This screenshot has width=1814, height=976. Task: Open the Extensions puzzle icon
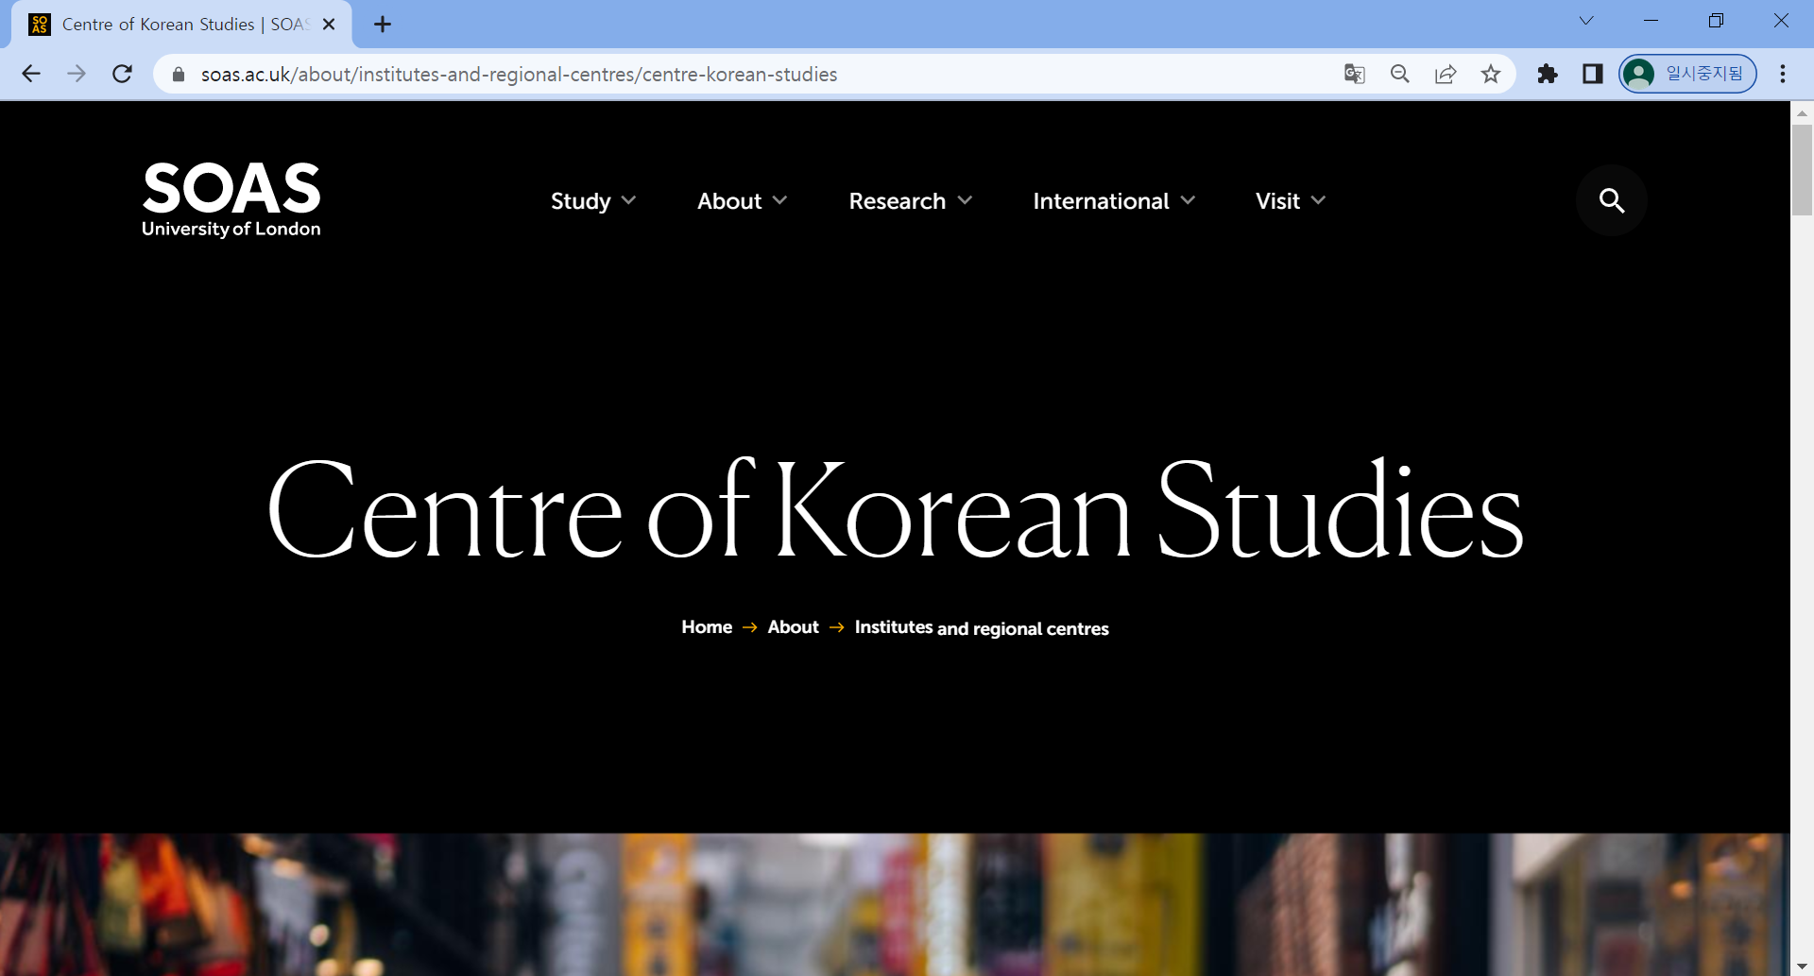(1548, 74)
